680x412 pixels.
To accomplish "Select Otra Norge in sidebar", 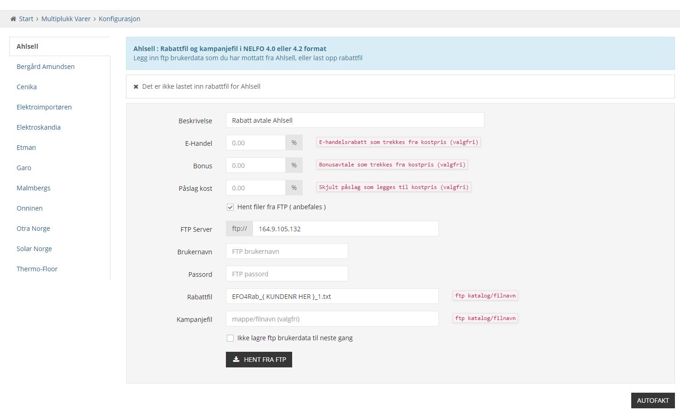I will click(x=33, y=229).
